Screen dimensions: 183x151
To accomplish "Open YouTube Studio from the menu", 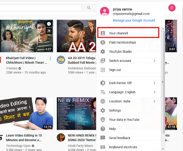I will pyautogui.click(x=129, y=52).
